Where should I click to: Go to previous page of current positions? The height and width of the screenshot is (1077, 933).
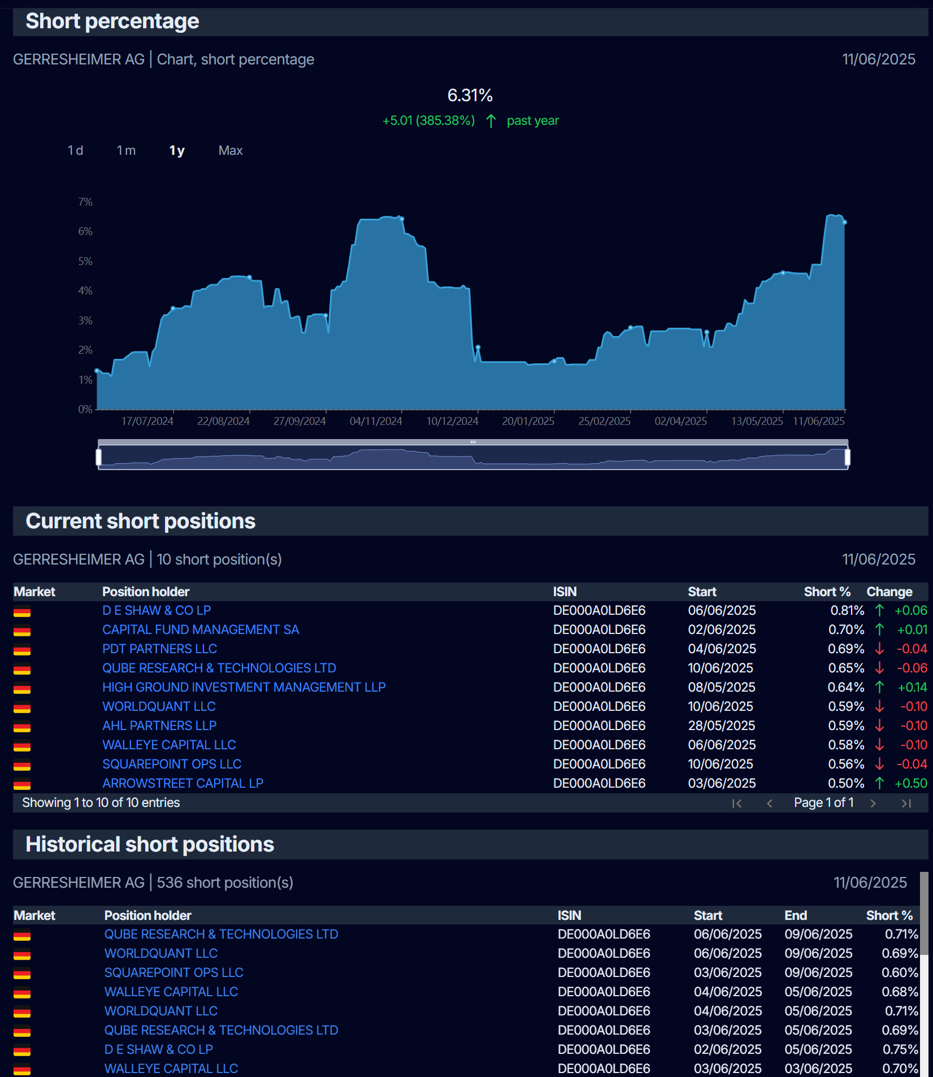pos(769,803)
